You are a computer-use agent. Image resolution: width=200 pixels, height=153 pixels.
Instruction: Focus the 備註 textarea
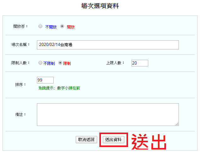tap(108, 115)
